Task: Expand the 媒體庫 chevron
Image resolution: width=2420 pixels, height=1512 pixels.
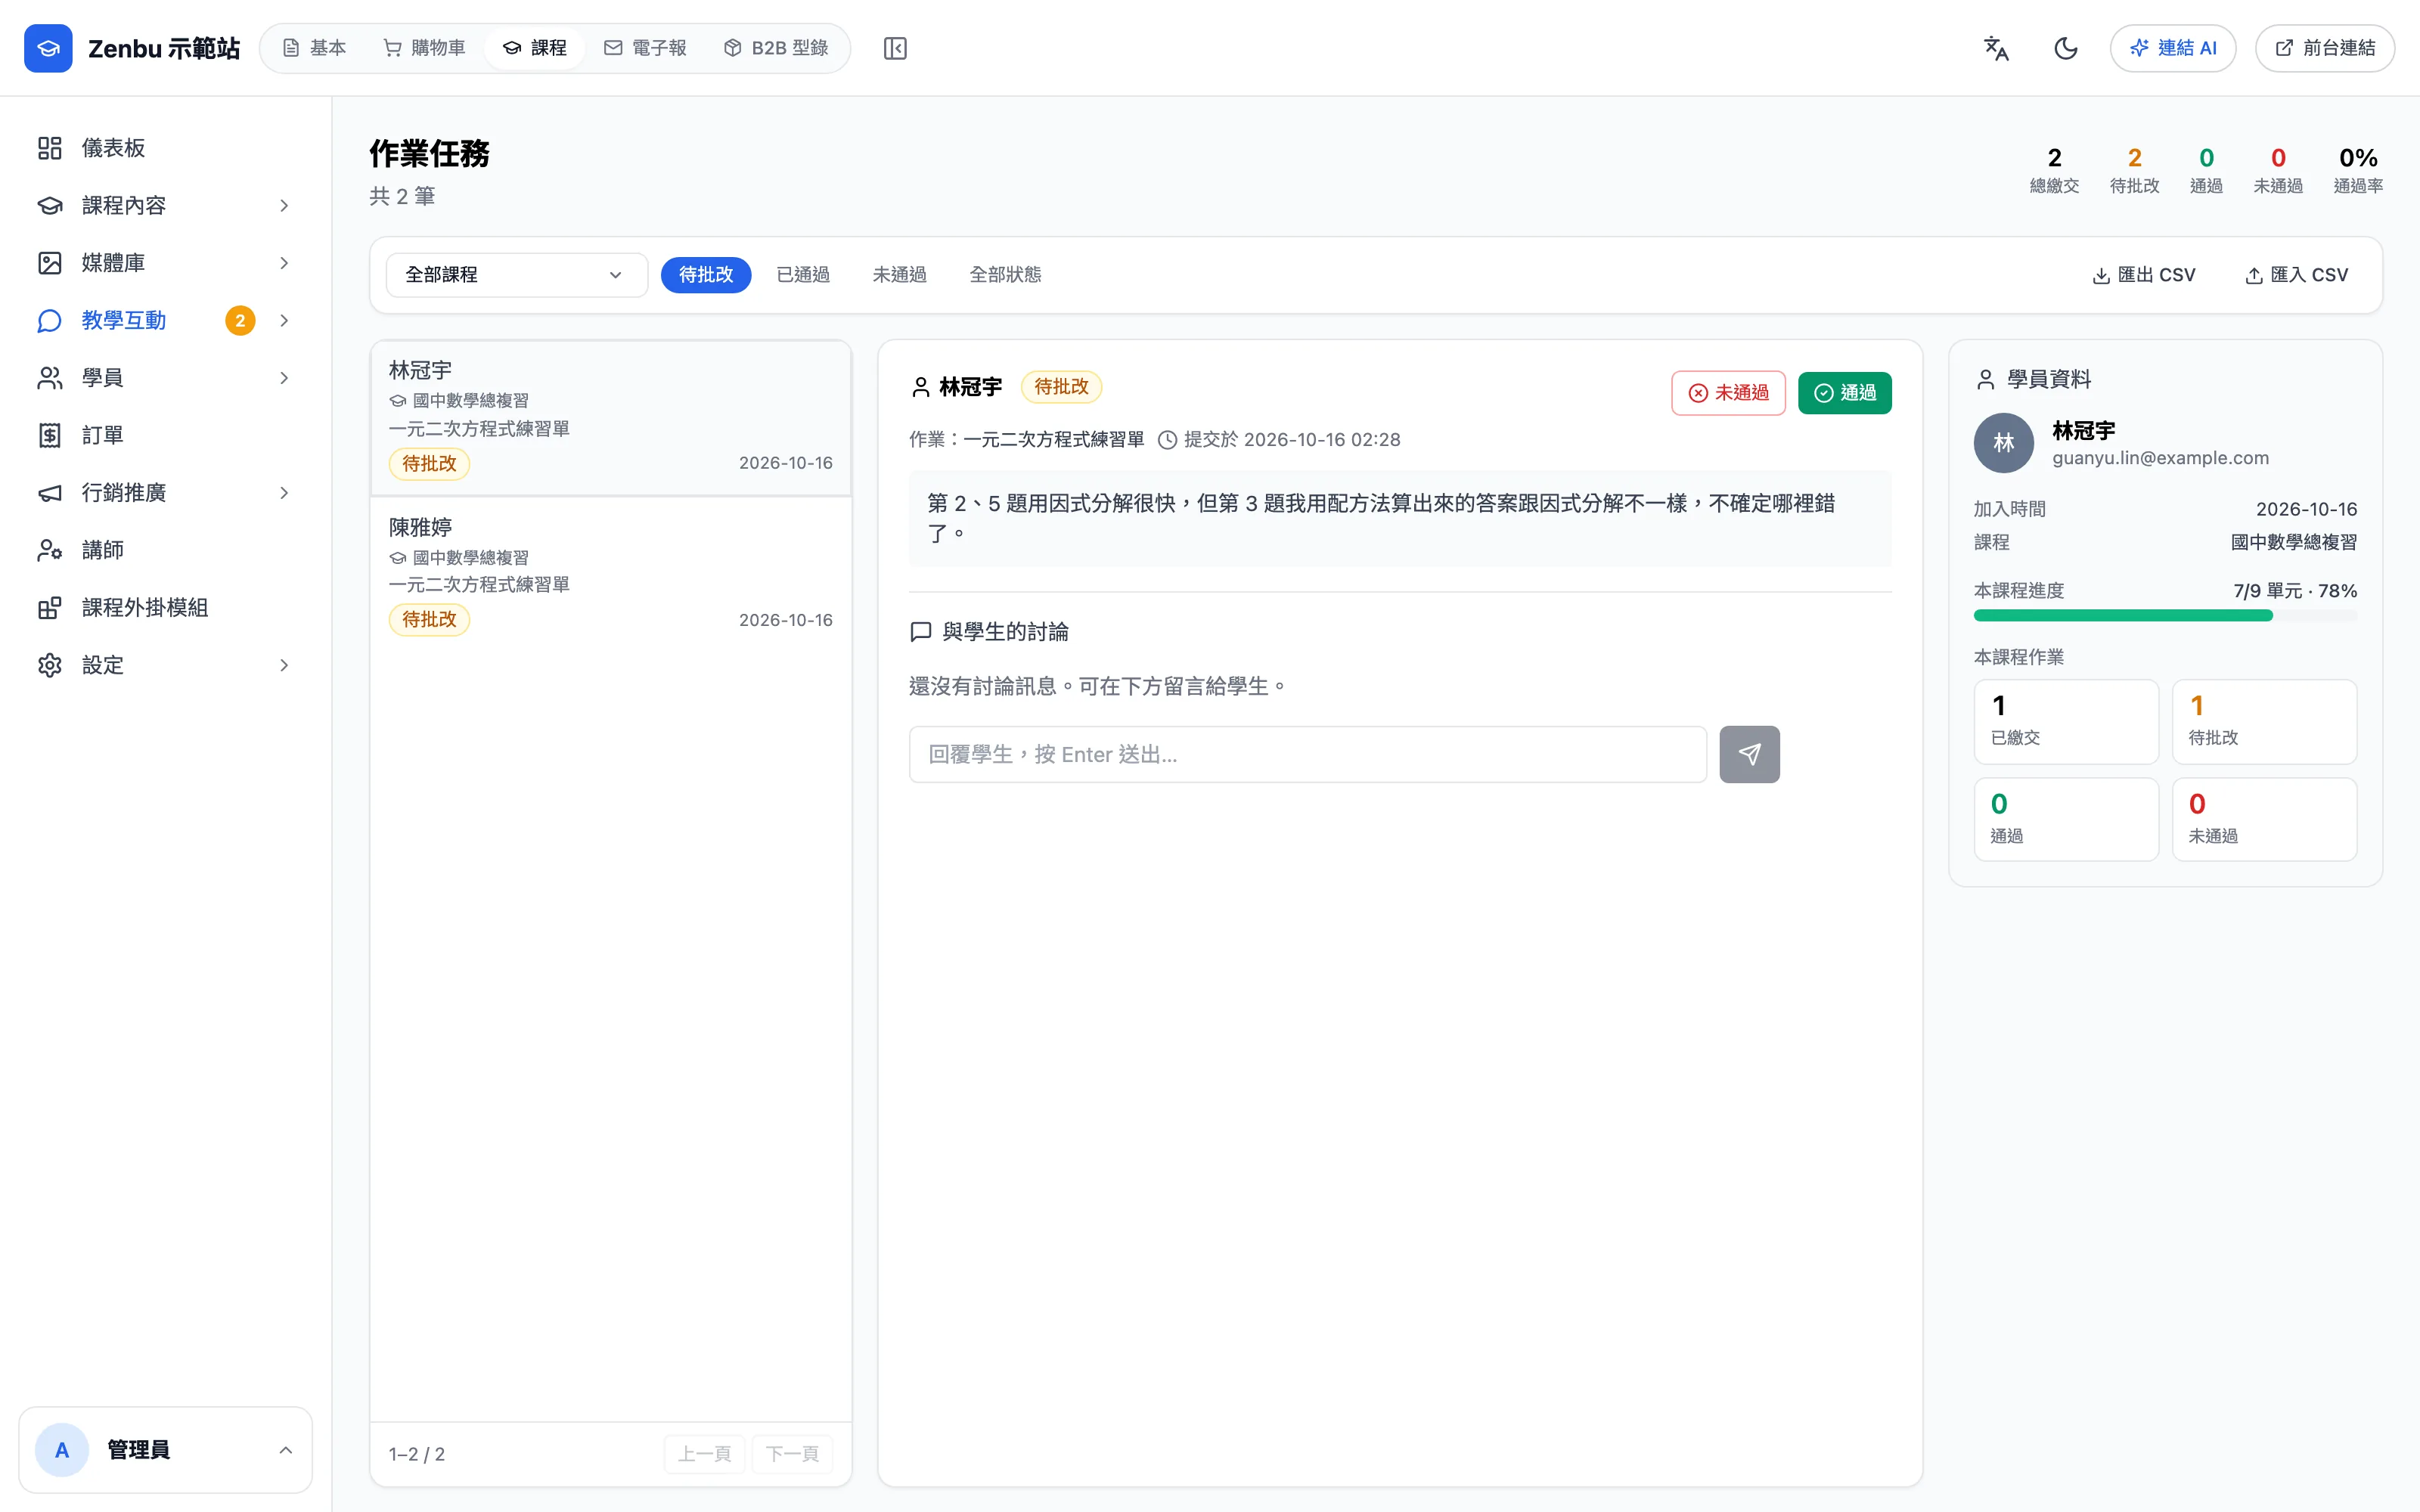Action: [284, 263]
